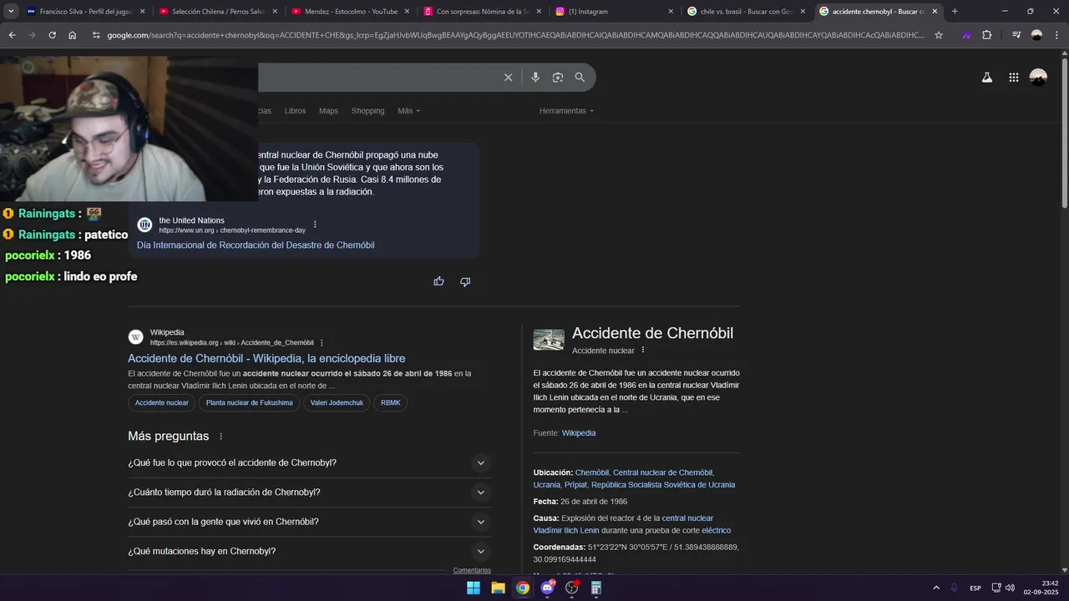Viewport: 1069px width, 601px height.
Task: Click the address bar URL
Action: coord(515,35)
